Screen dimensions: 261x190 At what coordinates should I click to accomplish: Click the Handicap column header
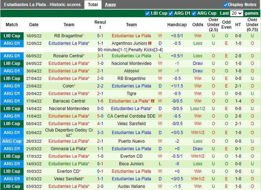pyautogui.click(x=177, y=25)
